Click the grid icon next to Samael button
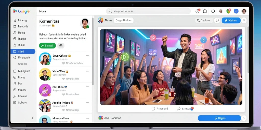The image size is (261, 130). tap(61, 46)
